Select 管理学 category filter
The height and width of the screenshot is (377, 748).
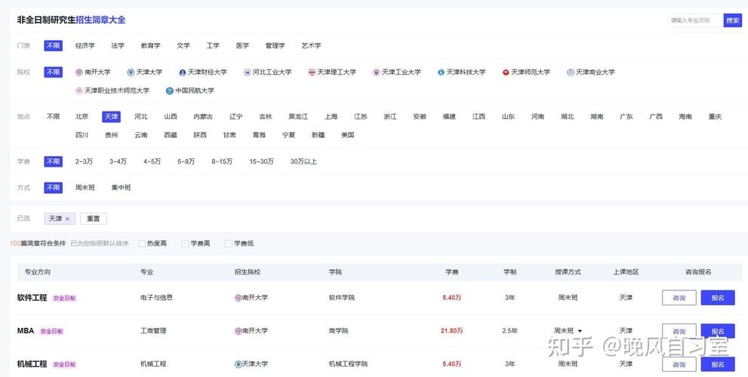pos(275,46)
